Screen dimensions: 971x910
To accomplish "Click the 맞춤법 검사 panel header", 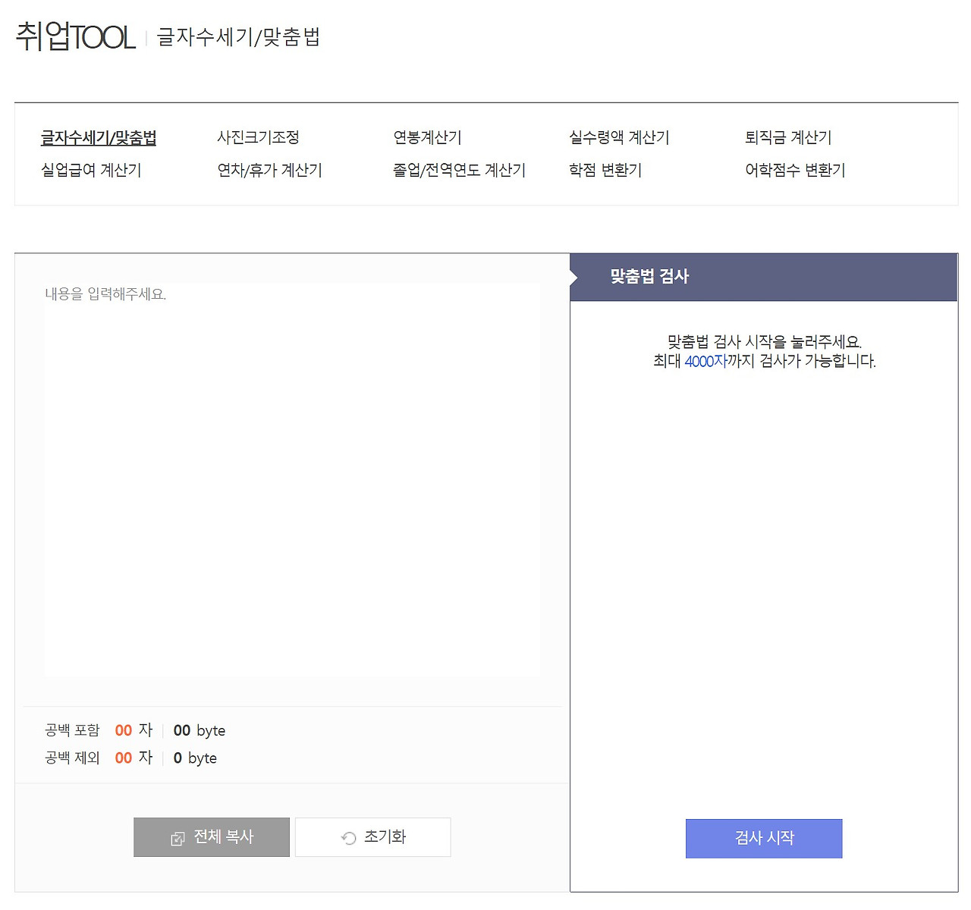I will pyautogui.click(x=764, y=277).
